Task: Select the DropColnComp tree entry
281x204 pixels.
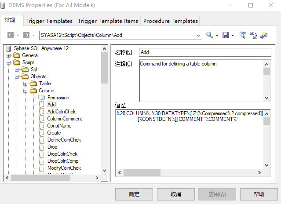Action: (x=63, y=161)
